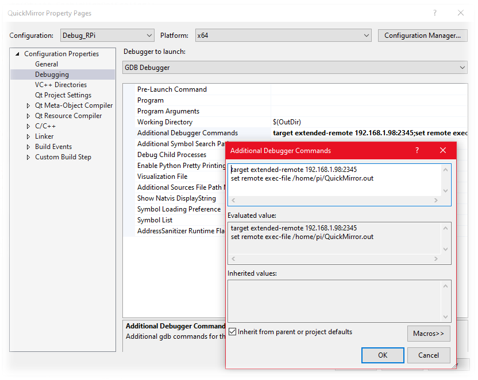Click the help question mark in Additional Debugger Commands
This screenshot has width=478, height=380.
point(417,151)
